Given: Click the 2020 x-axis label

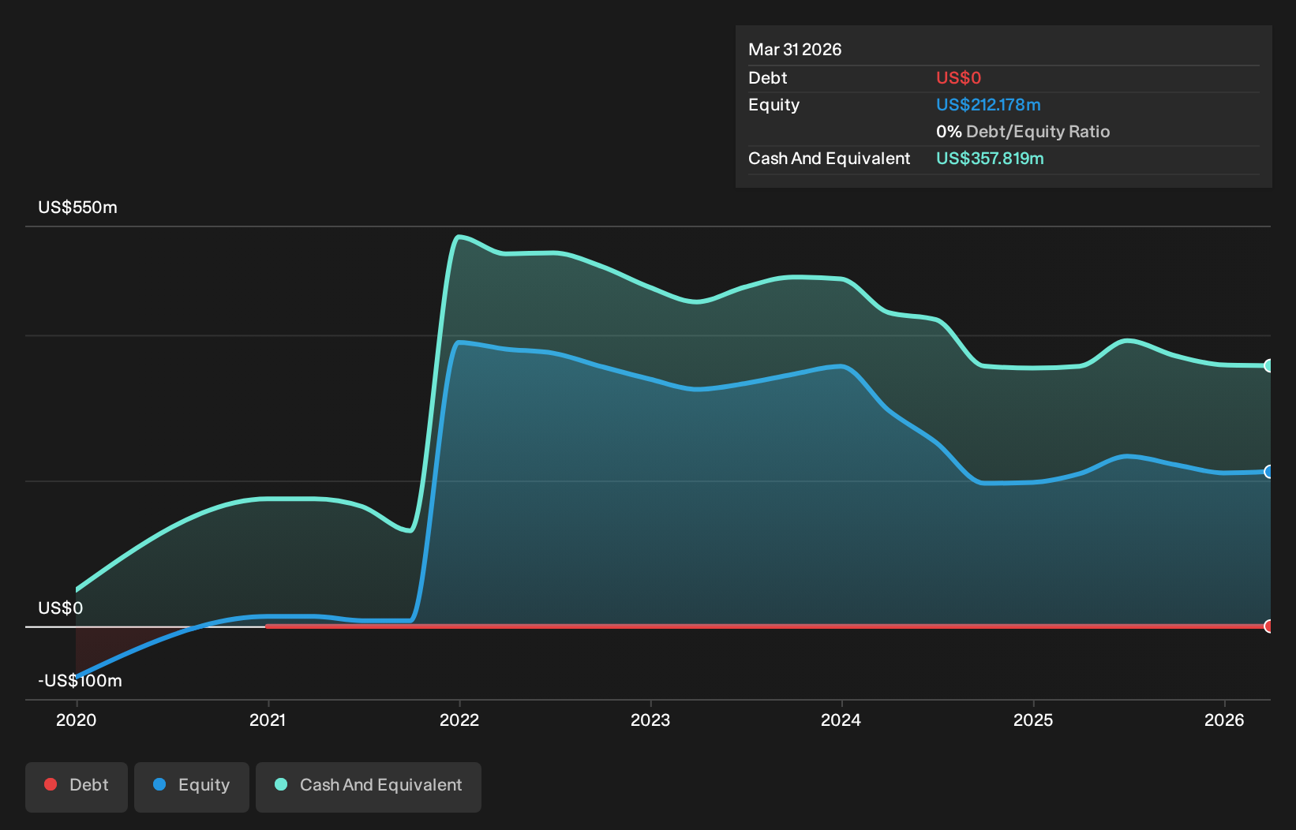Looking at the screenshot, I should [77, 720].
